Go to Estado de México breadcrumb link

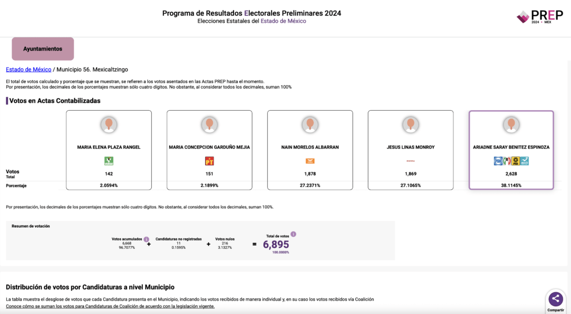pyautogui.click(x=28, y=70)
